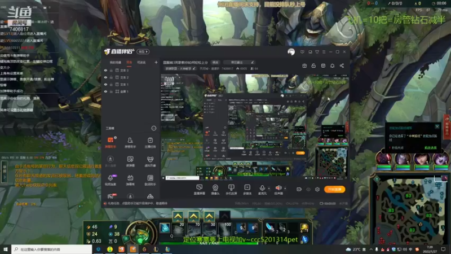Select the 全屏 1 layer row
Image resolution: width=451 pixels, height=254 pixels.
click(x=131, y=91)
